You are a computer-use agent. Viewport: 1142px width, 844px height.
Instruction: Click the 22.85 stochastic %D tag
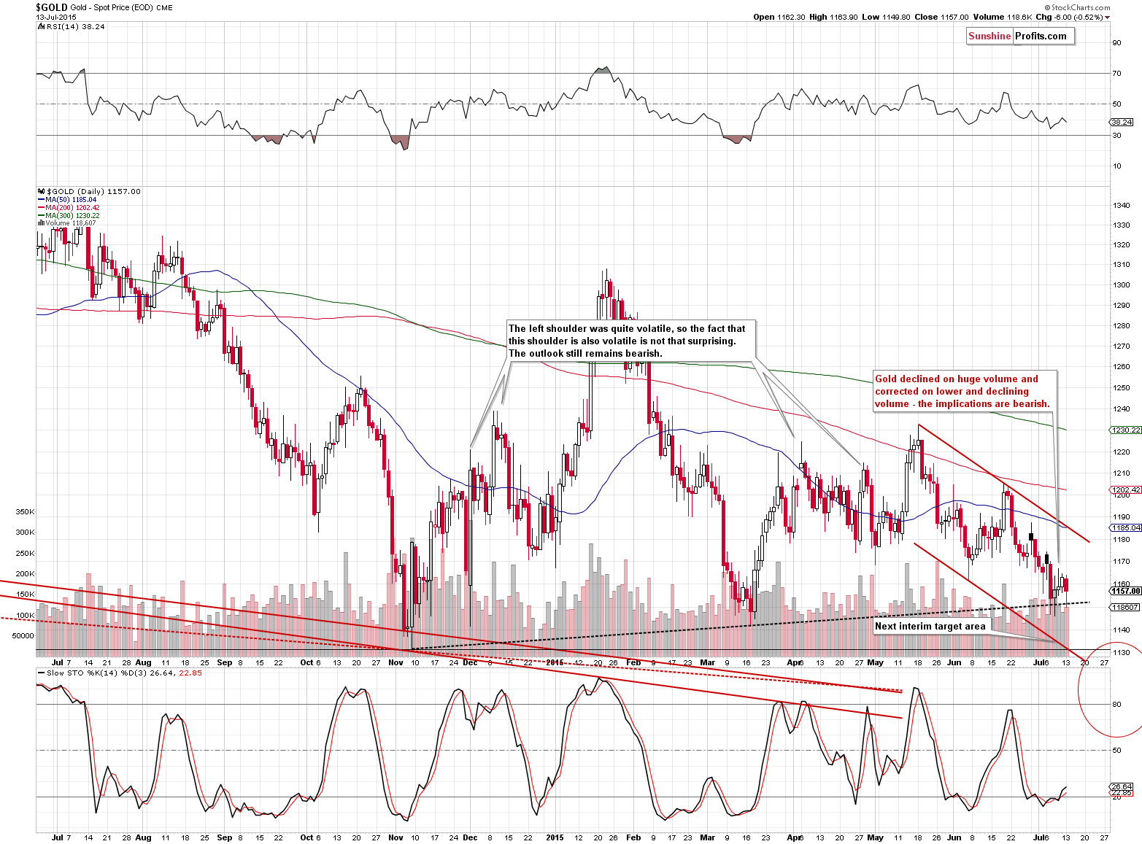(1122, 792)
